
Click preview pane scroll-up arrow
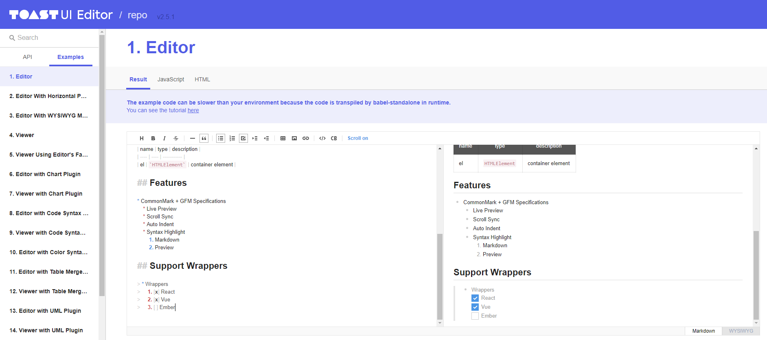[756, 148]
